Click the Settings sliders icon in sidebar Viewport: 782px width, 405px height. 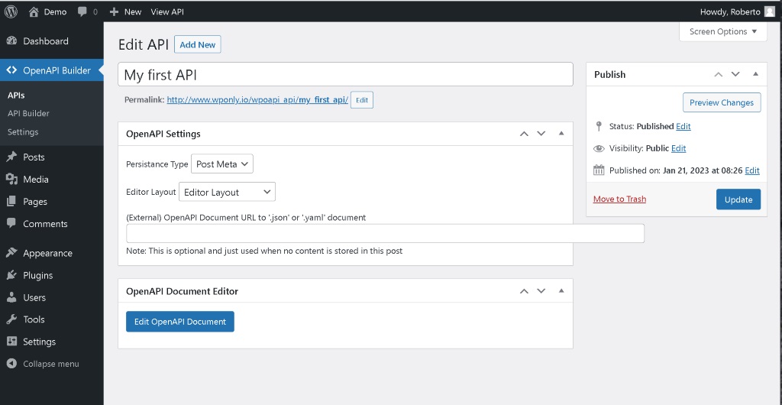tap(11, 342)
